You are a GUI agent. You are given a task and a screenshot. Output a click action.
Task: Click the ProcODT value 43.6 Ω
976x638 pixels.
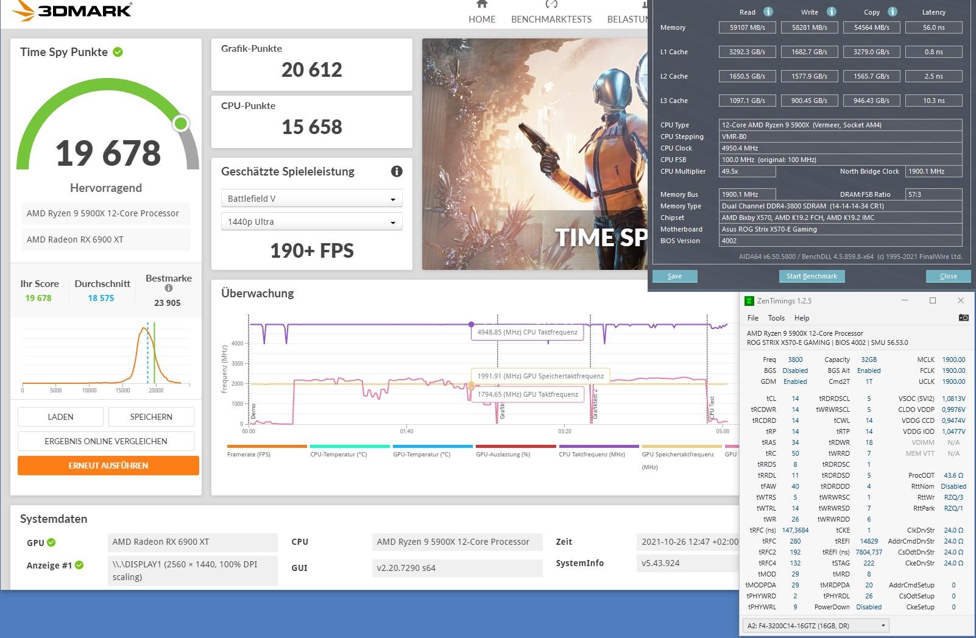[953, 475]
